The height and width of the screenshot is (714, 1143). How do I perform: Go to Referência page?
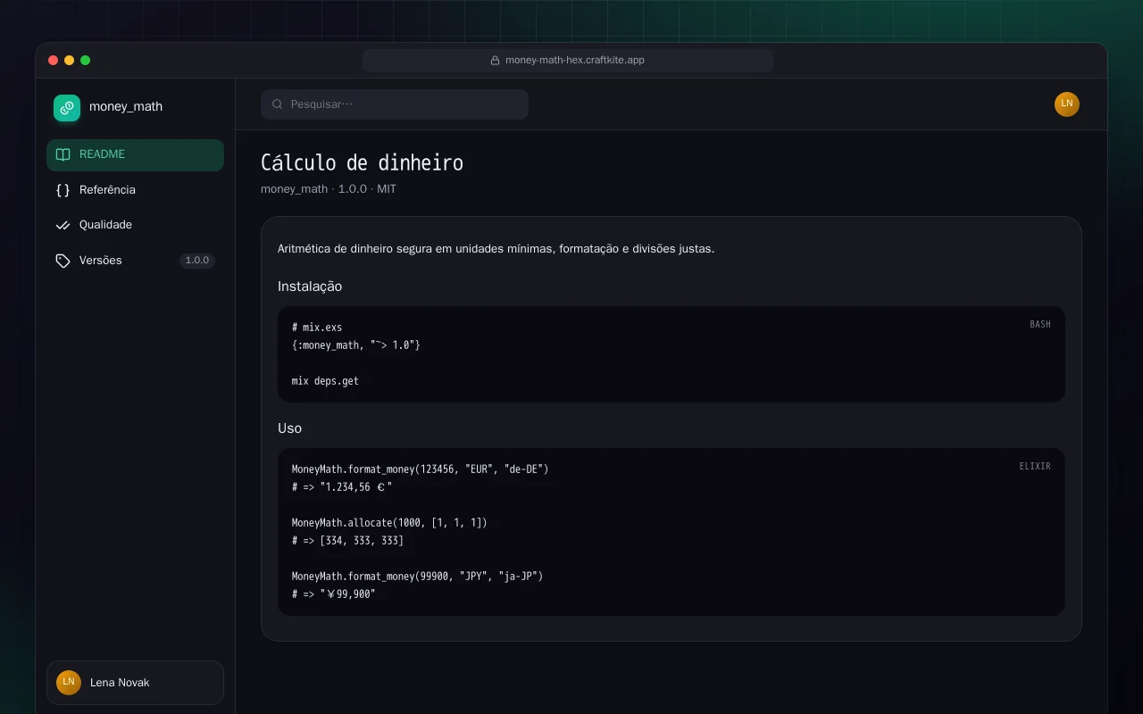pos(135,190)
